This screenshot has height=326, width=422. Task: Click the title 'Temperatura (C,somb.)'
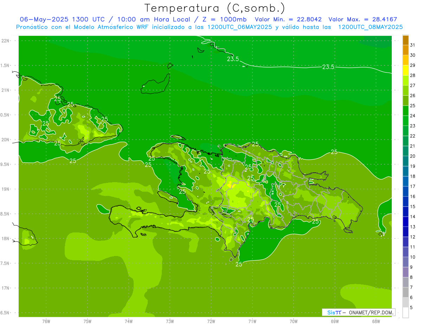click(x=215, y=8)
